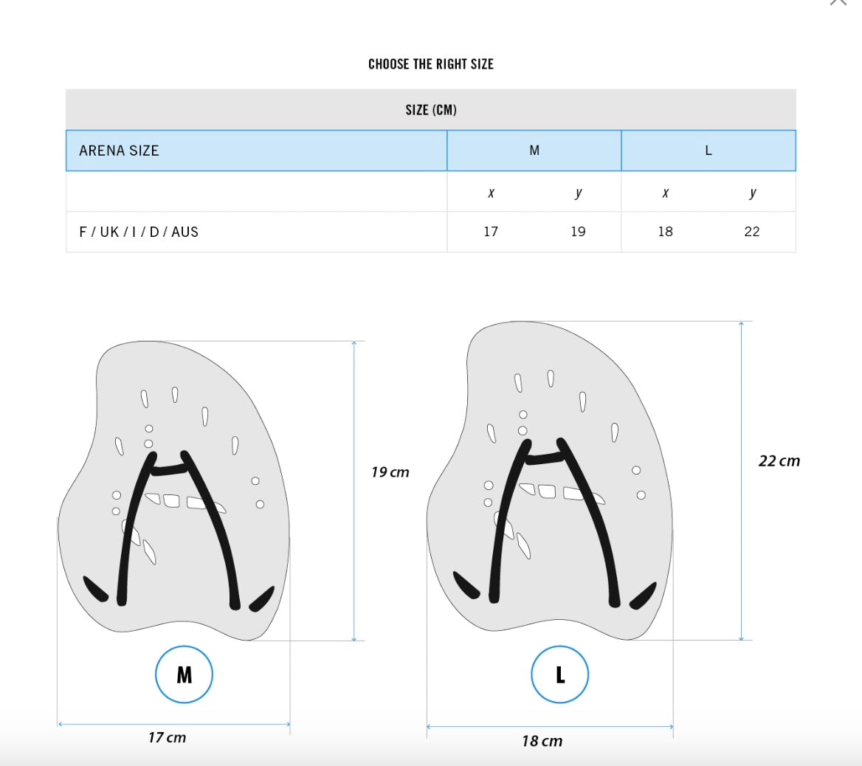Click the y sub-column under L
The width and height of the screenshot is (862, 766).
coord(751,192)
